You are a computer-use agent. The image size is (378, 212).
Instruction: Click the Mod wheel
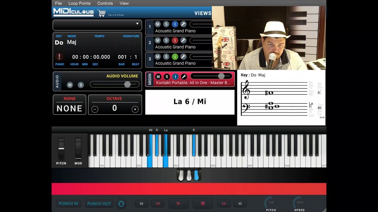tap(78, 149)
